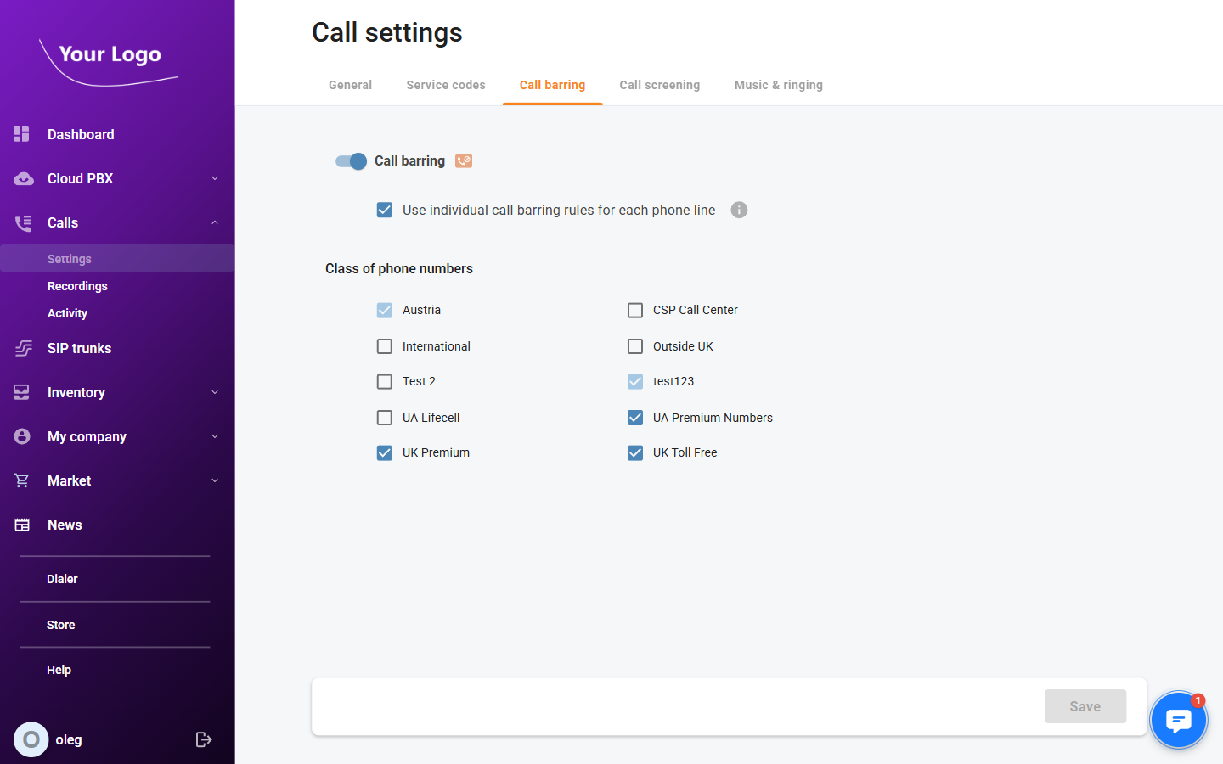Expand the My company menu
This screenshot has height=764, width=1223.
coord(214,436)
